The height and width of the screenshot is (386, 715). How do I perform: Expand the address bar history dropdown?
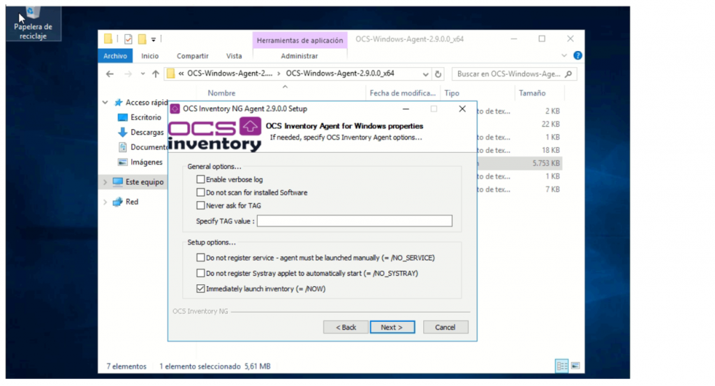click(x=425, y=74)
